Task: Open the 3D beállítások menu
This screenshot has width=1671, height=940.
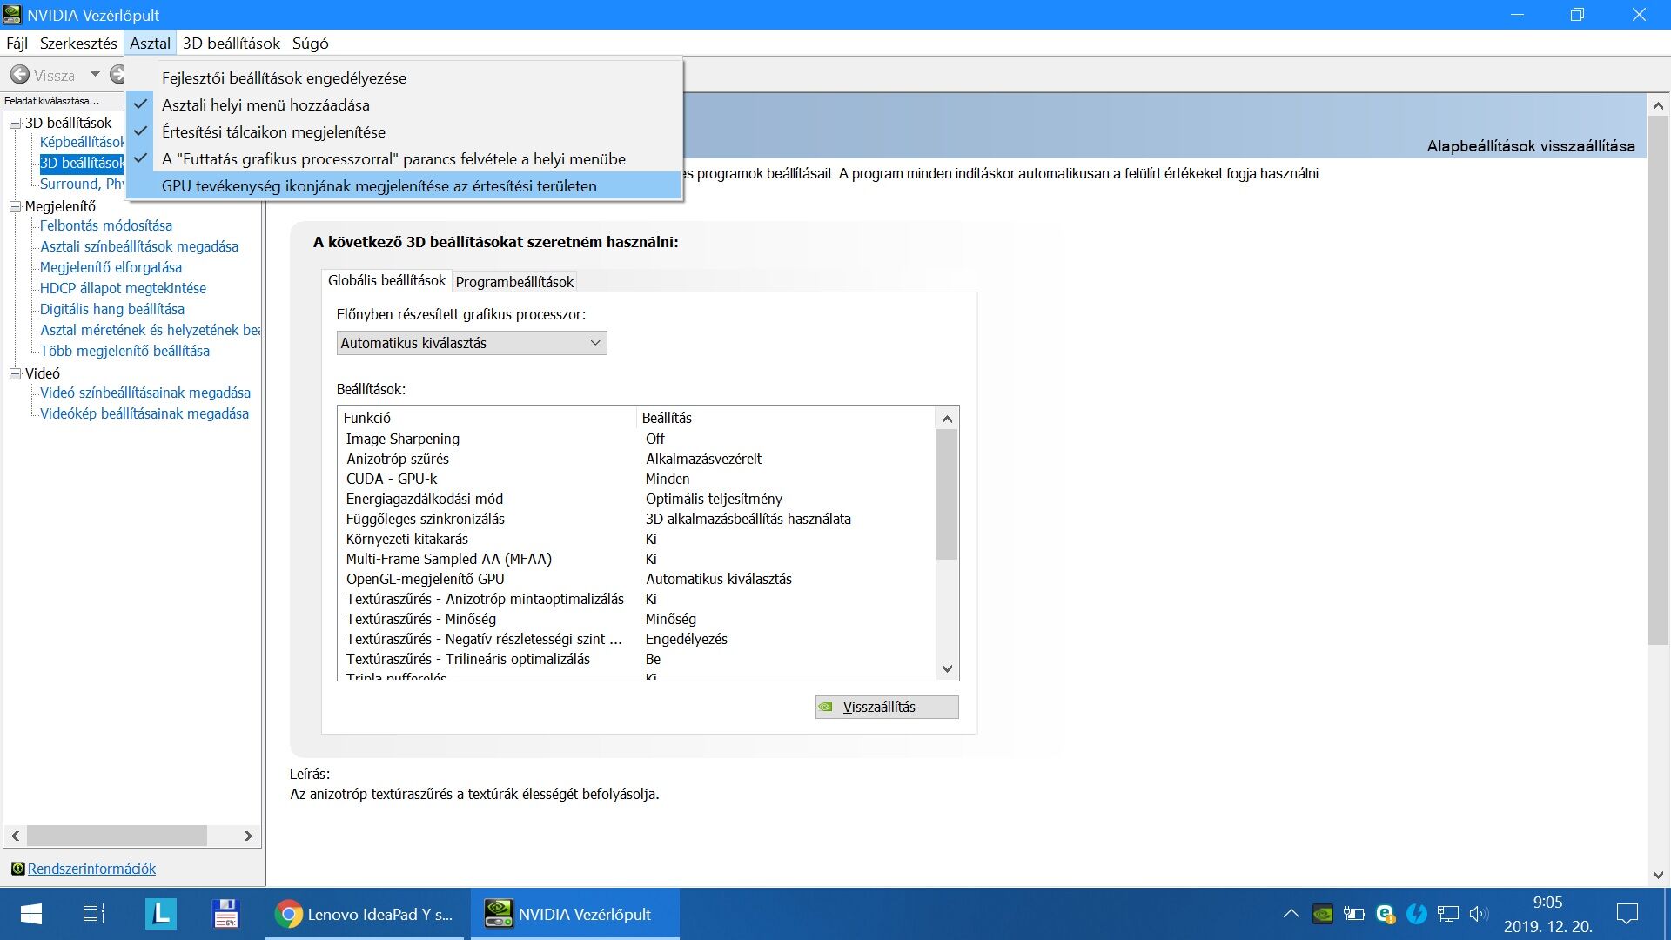Action: (x=232, y=43)
